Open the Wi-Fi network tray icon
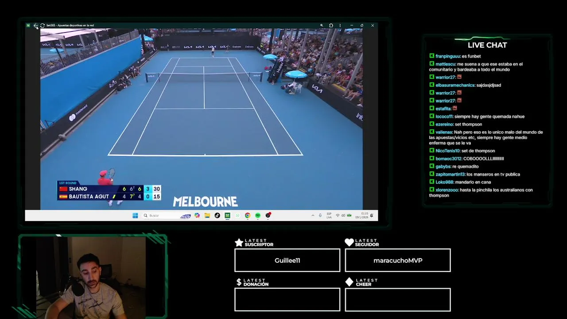Screen dimensions: 567x319 point(338,216)
